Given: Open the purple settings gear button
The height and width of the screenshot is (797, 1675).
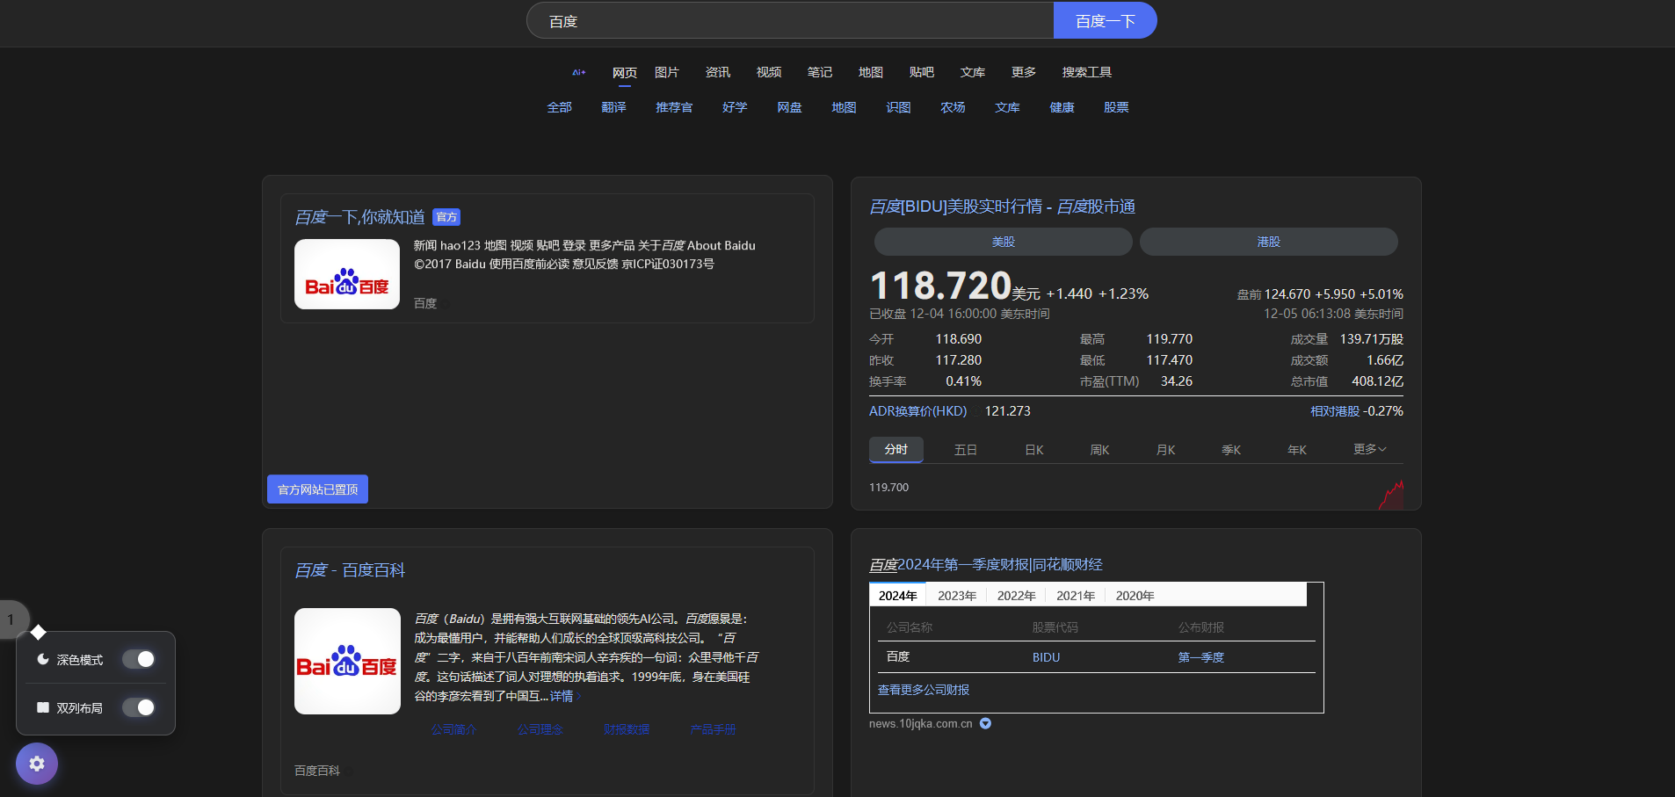Looking at the screenshot, I should click(37, 764).
